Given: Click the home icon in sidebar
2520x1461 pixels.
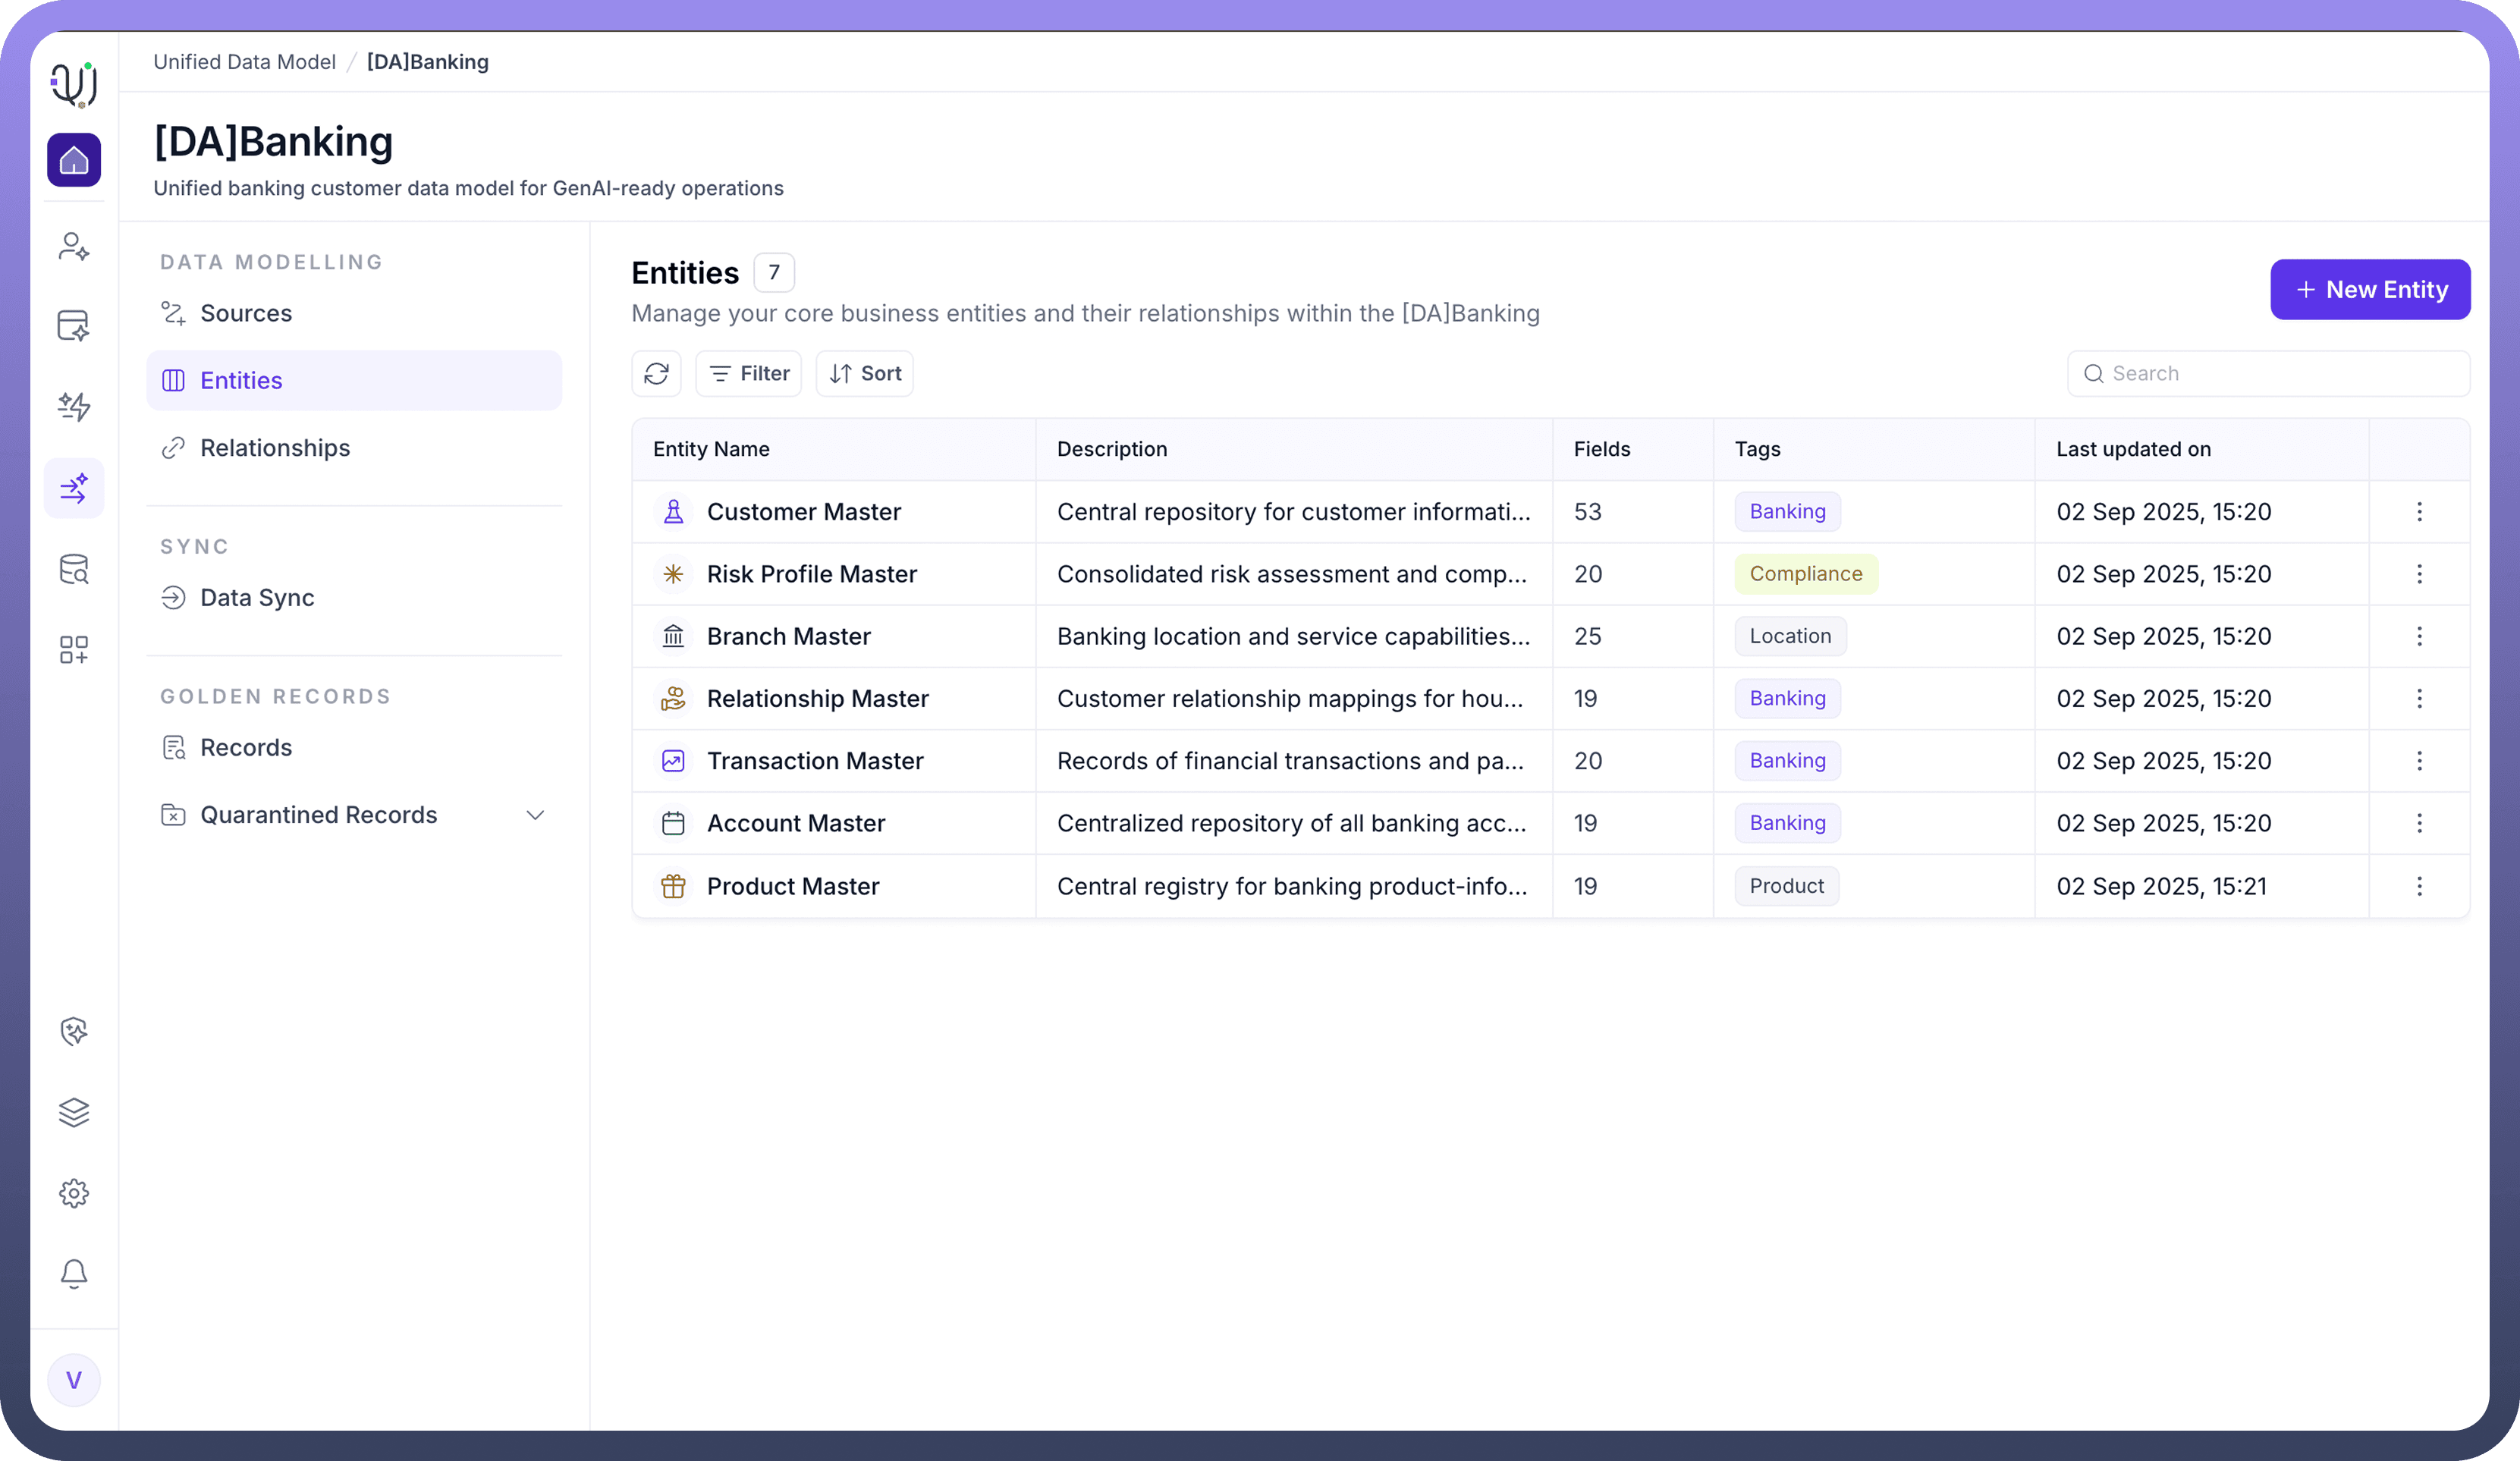Looking at the screenshot, I should click(74, 160).
